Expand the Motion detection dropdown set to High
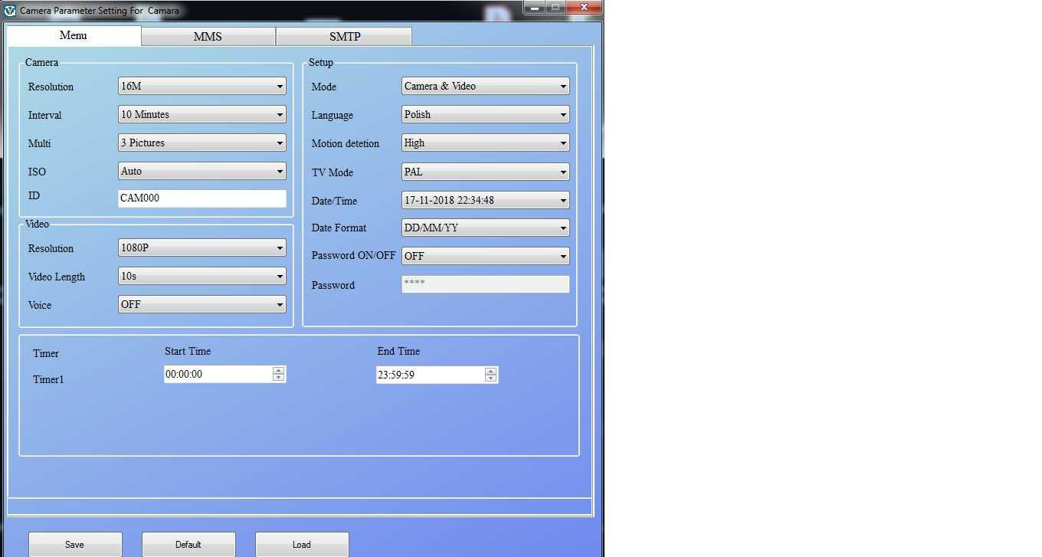Viewport: 1042px width, 557px height. 486,143
